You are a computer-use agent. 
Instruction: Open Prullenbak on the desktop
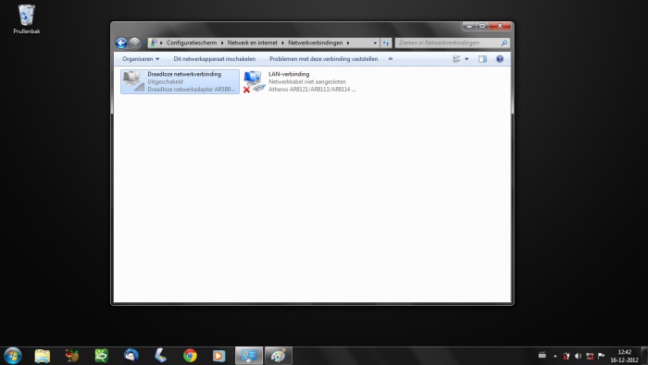pos(27,19)
